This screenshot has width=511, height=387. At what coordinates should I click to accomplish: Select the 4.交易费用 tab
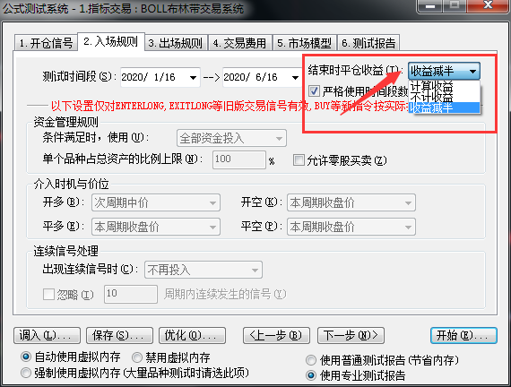(x=240, y=43)
